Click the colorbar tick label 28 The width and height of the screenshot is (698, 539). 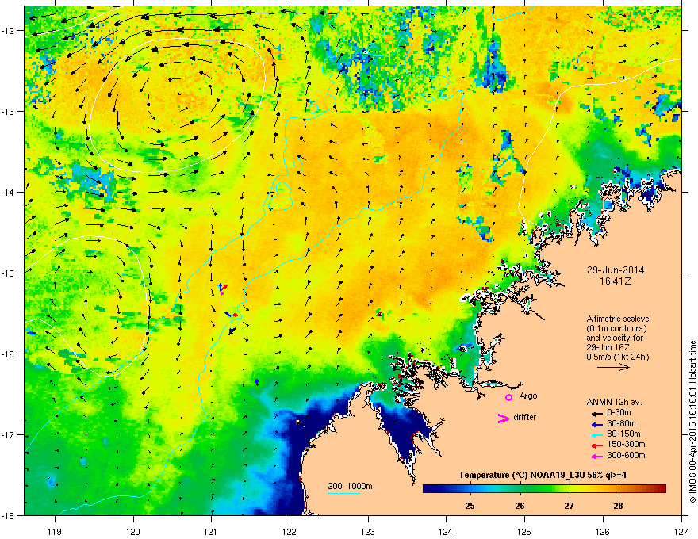pyautogui.click(x=617, y=506)
